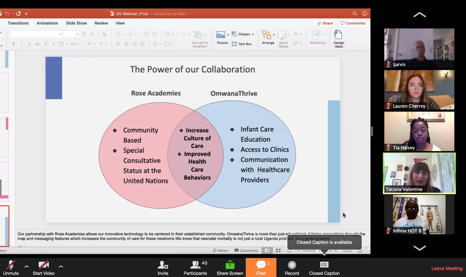Viewport: 466px width, 277px height.
Task: Click Comments button in status bar
Action: pyautogui.click(x=246, y=251)
